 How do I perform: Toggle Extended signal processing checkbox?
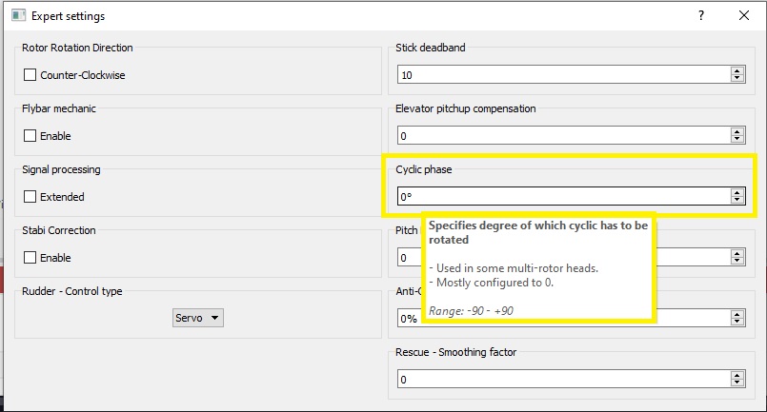(30, 197)
